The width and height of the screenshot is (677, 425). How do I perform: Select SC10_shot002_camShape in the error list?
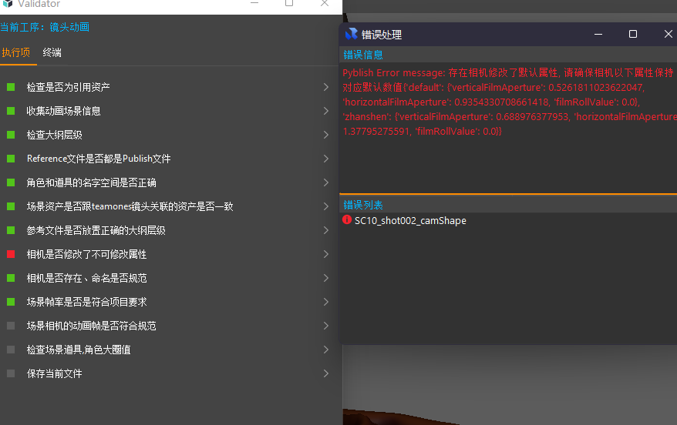410,221
